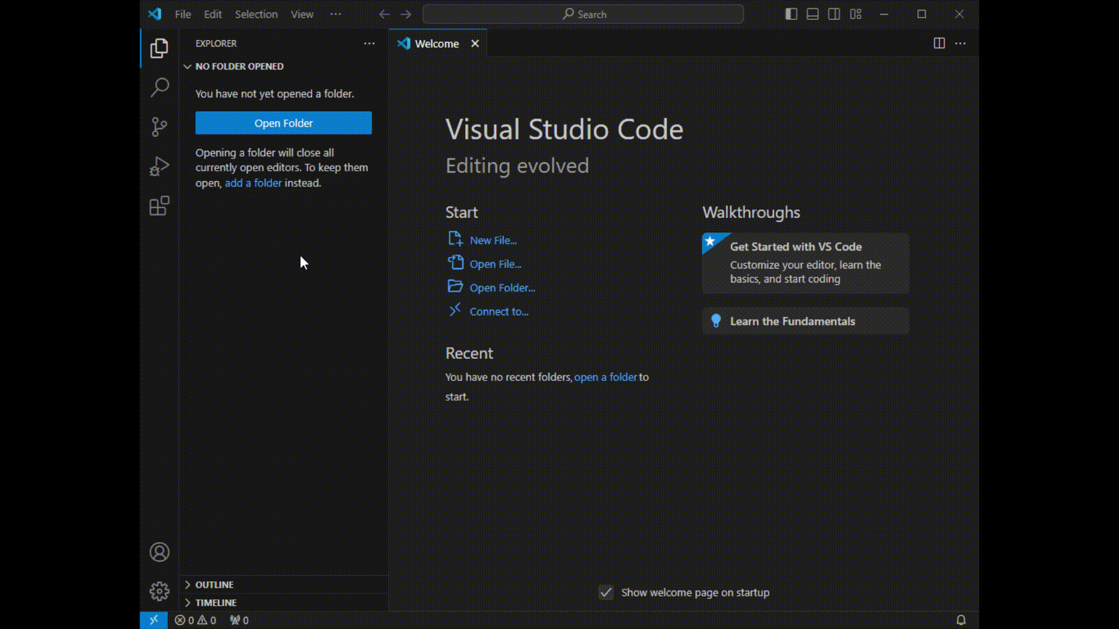Click the VS Code logo in title bar
Screen dimensions: 1119x629
154,14
